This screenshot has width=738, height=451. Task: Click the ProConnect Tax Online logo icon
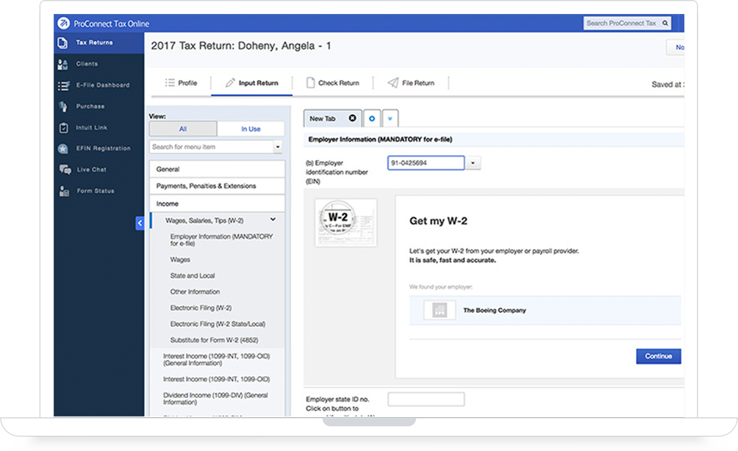click(x=63, y=23)
